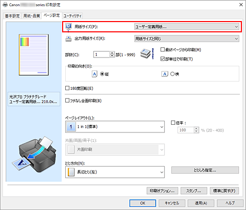The width and height of the screenshot is (246, 210).
Task: Open the とじ方向(N) dropdown
Action: 115,172
